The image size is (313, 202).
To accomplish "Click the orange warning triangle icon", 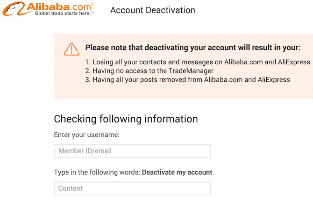I will click(71, 48).
